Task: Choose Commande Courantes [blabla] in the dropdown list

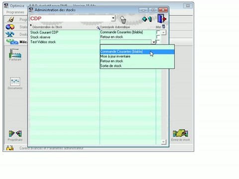Action: 137,52
